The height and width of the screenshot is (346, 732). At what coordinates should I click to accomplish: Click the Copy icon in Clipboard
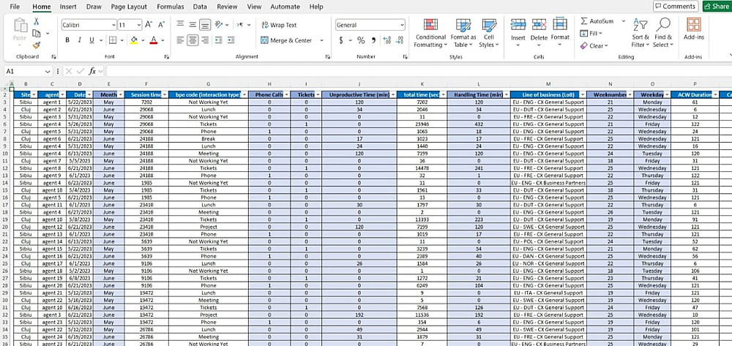click(x=36, y=33)
